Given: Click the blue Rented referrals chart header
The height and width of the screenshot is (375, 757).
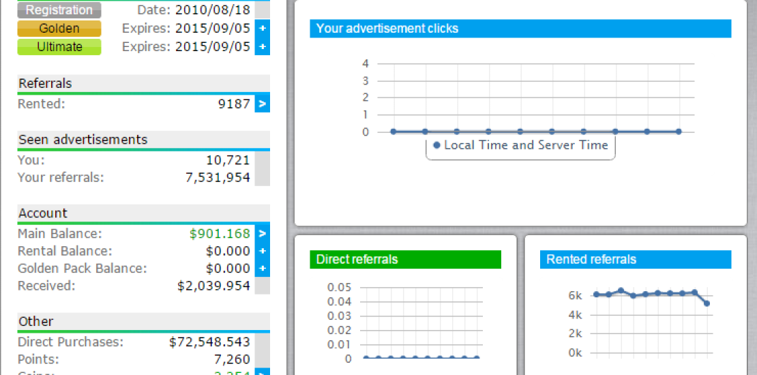Looking at the screenshot, I should (636, 260).
